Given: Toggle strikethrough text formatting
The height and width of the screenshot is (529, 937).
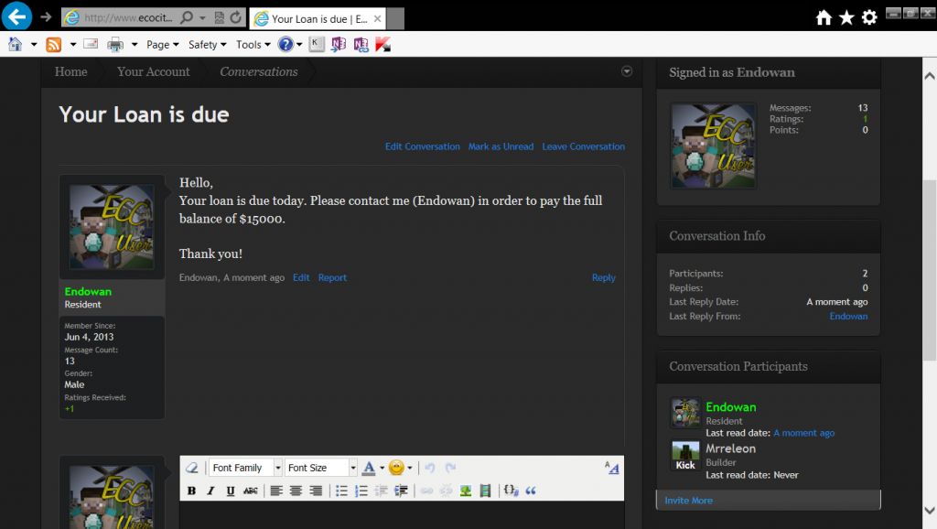Looking at the screenshot, I should point(251,491).
